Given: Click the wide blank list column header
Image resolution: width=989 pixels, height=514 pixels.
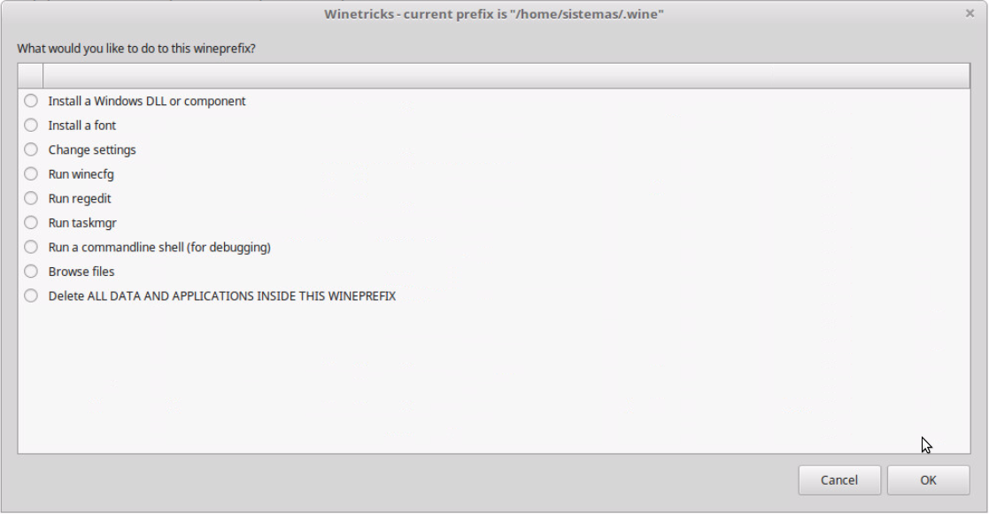Looking at the screenshot, I should tap(506, 76).
